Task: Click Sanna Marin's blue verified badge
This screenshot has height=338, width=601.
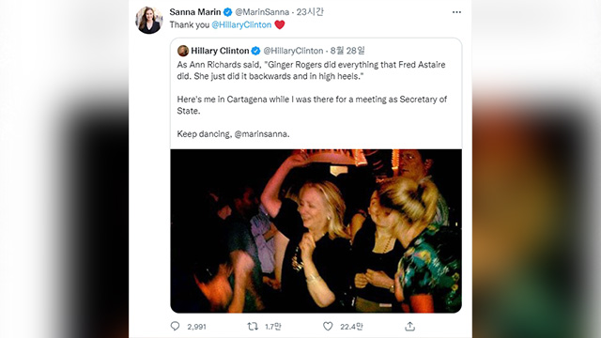Action: click(x=227, y=12)
